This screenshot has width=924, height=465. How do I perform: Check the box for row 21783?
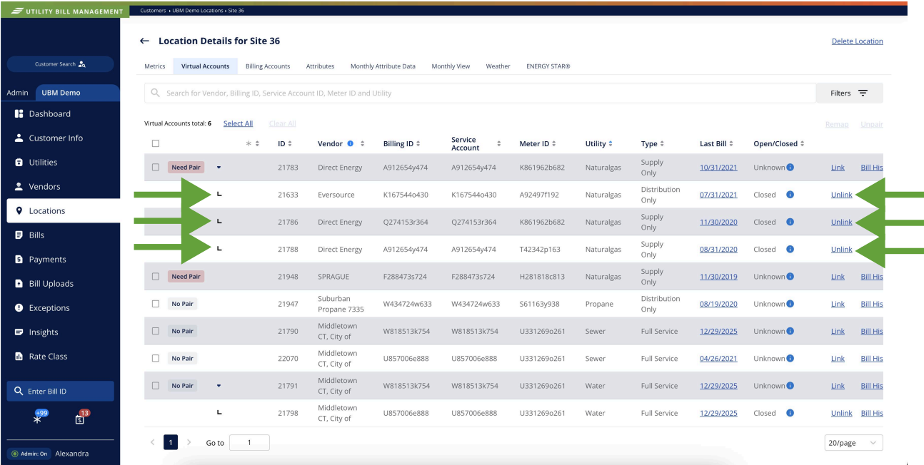pyautogui.click(x=156, y=168)
